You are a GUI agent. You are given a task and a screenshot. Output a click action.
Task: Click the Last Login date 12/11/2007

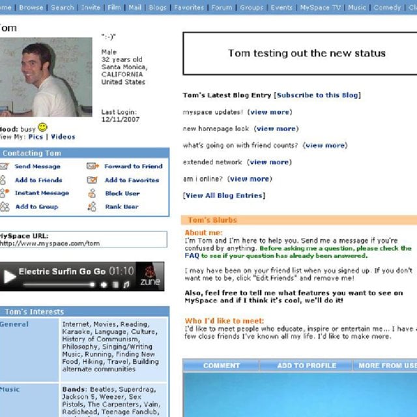[x=121, y=119]
